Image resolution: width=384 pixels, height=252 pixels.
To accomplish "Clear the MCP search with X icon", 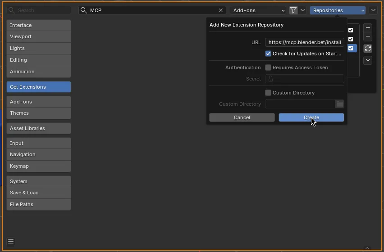I will pyautogui.click(x=221, y=10).
